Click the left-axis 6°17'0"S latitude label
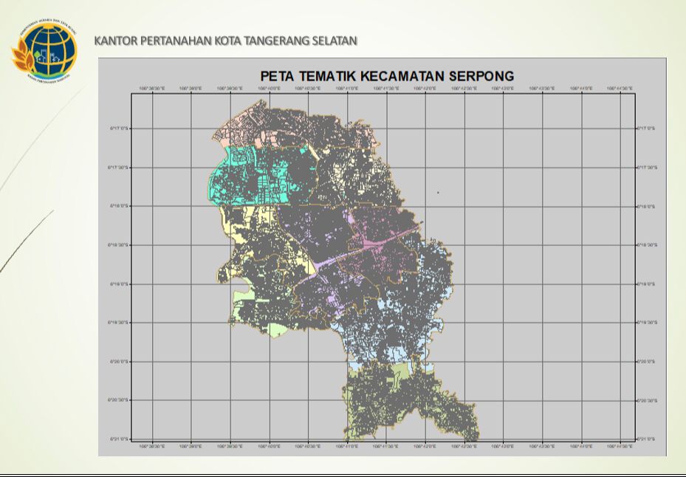Viewport: 686px width, 477px height. [118, 128]
